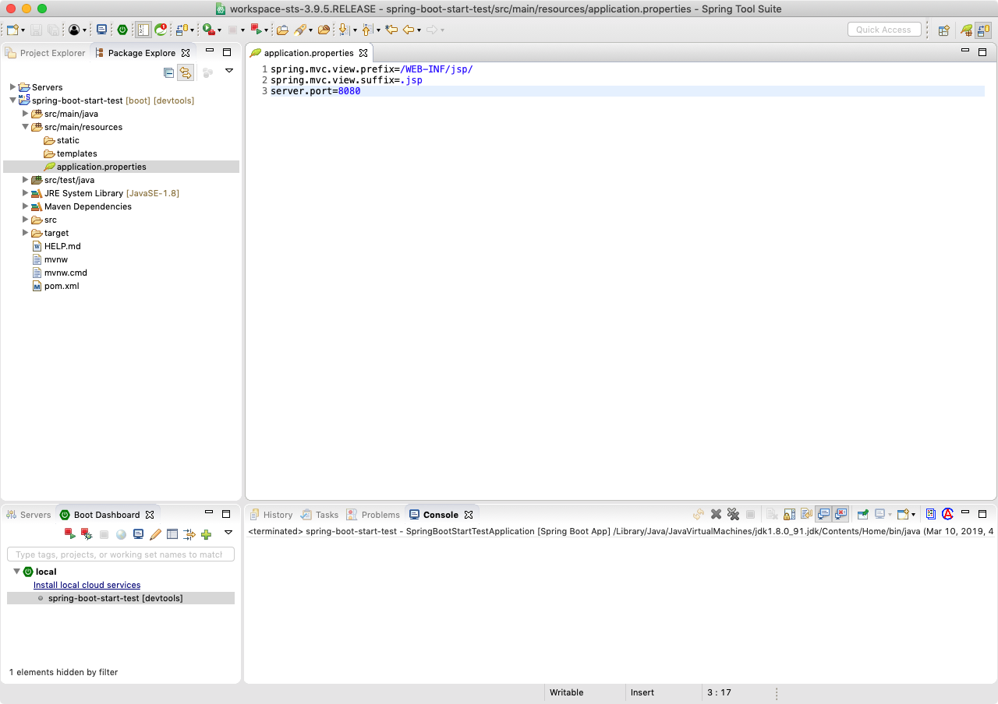Switch to the Project Explorer tab
Viewport: 998px width, 704px height.
click(45, 53)
